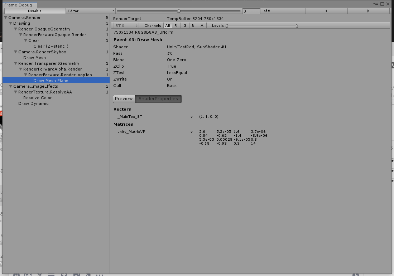Select the Draw Mesh Plane event
This screenshot has width=394, height=276.
click(x=56, y=81)
